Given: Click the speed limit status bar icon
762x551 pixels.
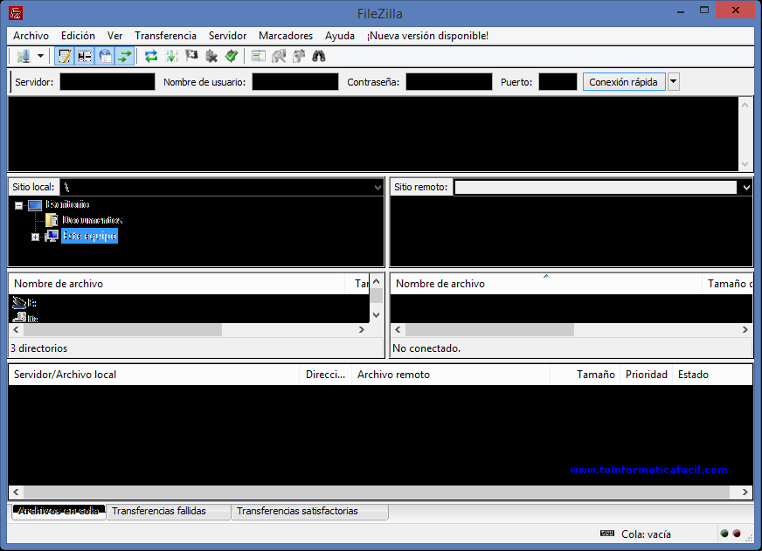Looking at the screenshot, I should pos(607,533).
